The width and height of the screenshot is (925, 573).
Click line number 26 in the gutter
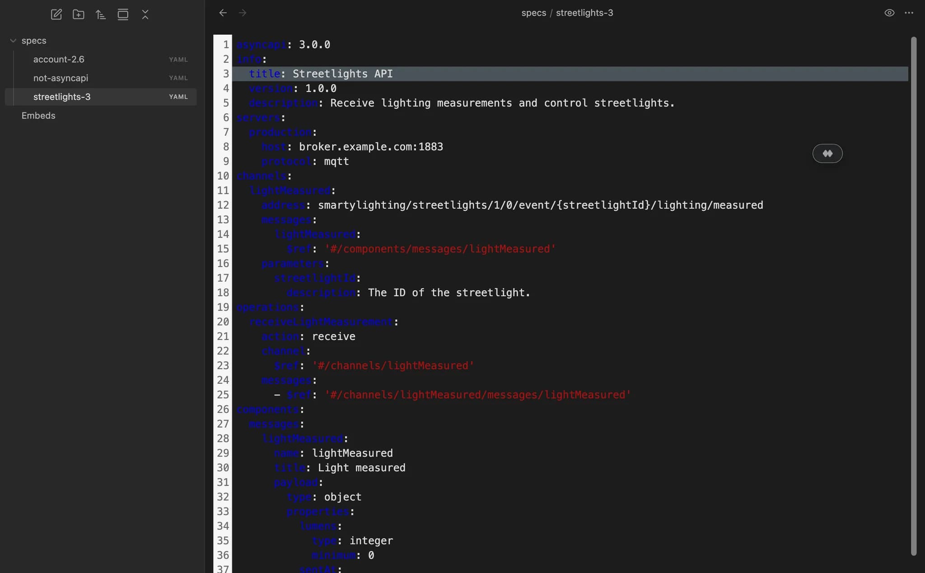coord(223,410)
